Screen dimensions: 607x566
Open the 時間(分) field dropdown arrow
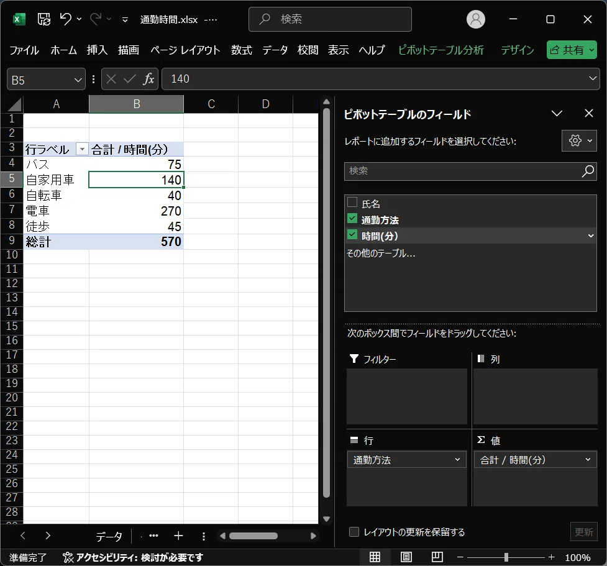pos(591,235)
